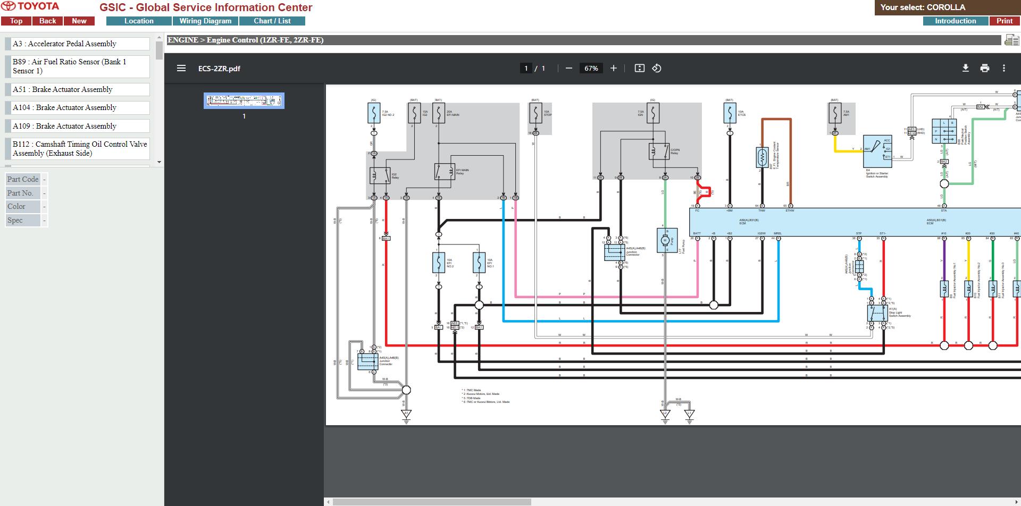Rotate the PDF counterclockwise
The height and width of the screenshot is (506, 1021).
point(657,68)
